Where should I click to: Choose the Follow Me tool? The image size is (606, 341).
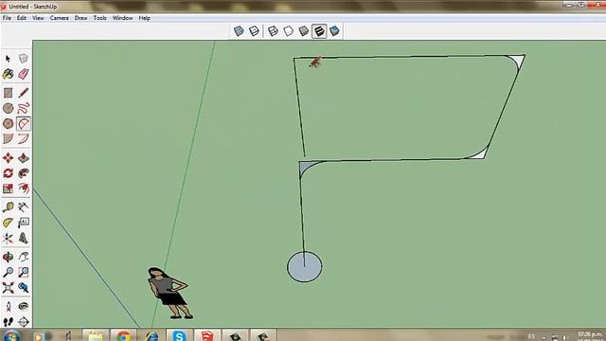pos(23,173)
